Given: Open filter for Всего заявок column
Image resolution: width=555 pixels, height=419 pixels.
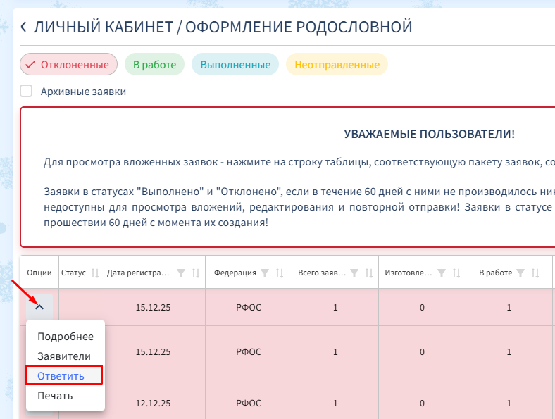Looking at the screenshot, I should [x=355, y=273].
